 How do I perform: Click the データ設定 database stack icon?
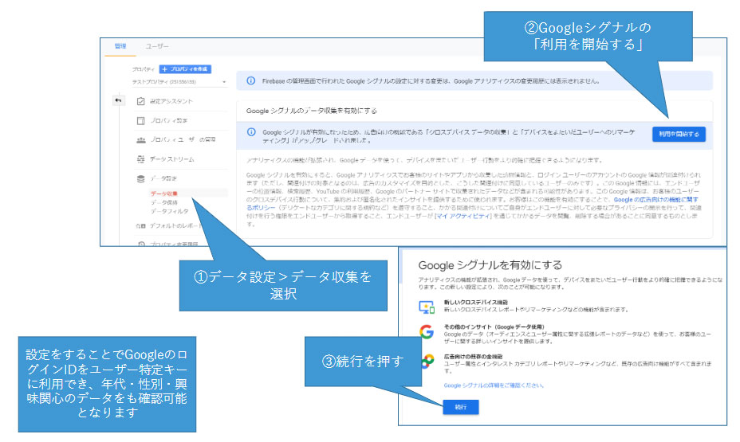[140, 178]
